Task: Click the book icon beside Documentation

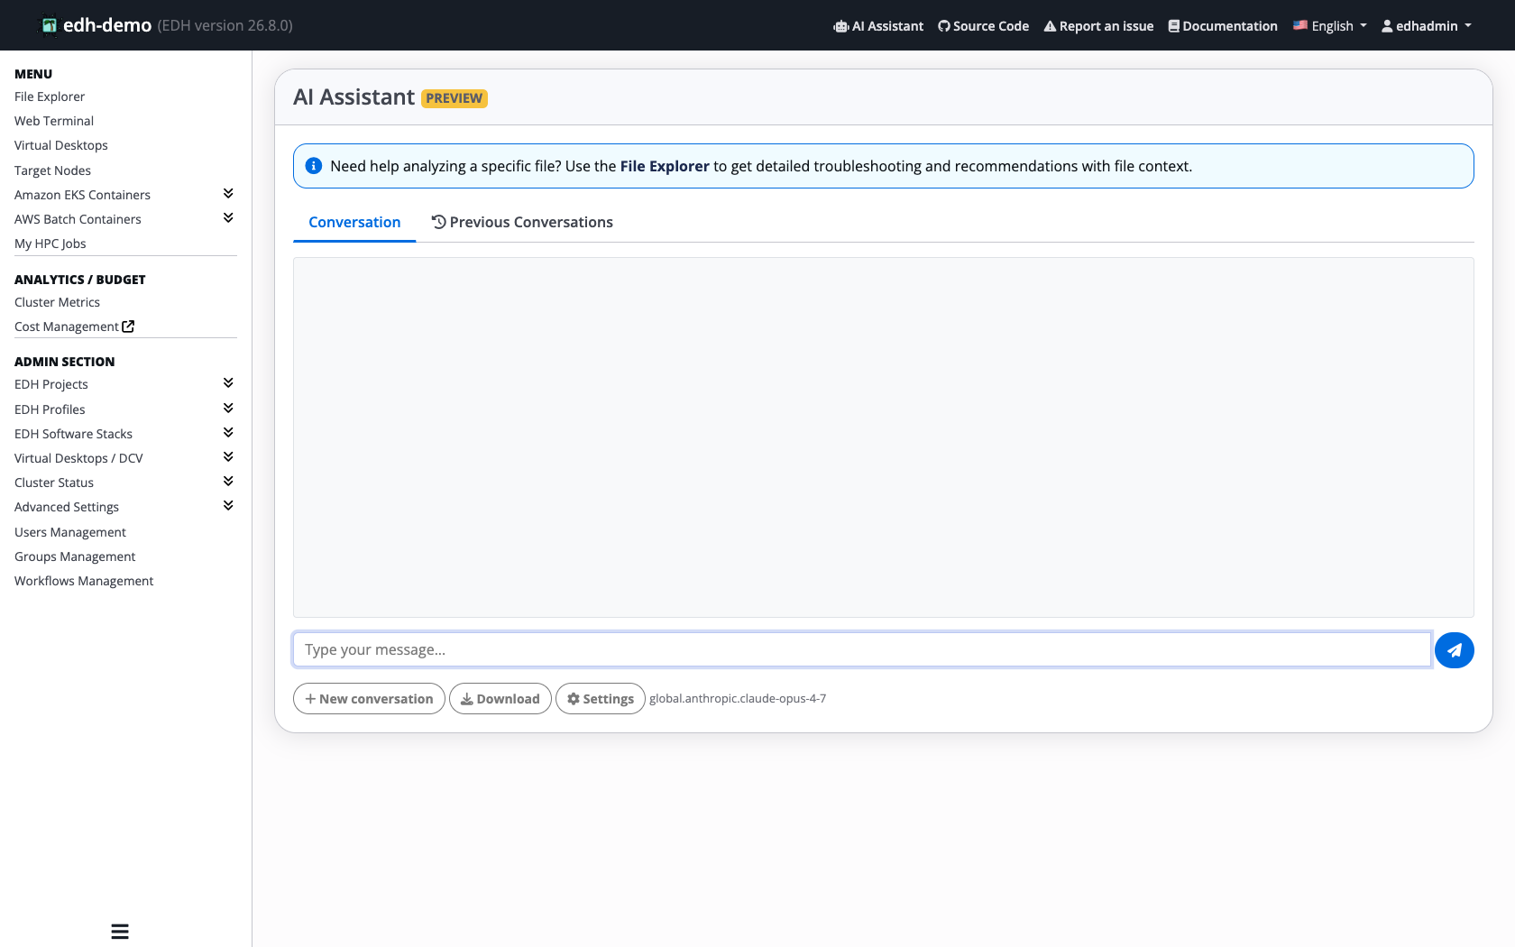Action: 1173,26
